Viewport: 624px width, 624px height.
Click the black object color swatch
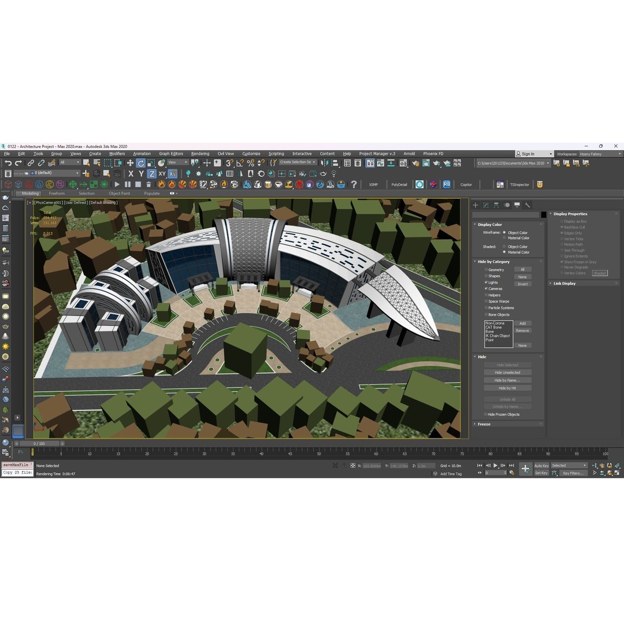tap(544, 215)
